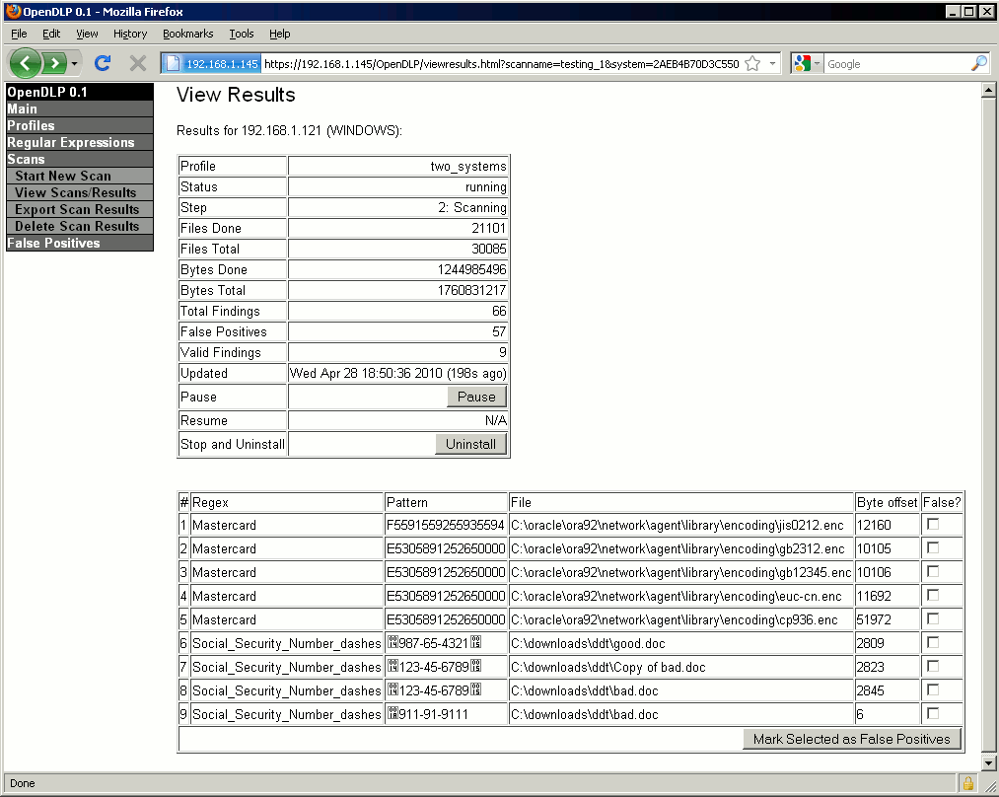This screenshot has width=999, height=797.
Task: Check False box for good.doc finding
Action: pos(933,642)
